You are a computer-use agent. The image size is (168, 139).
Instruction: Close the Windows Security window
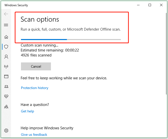pos(161,5)
